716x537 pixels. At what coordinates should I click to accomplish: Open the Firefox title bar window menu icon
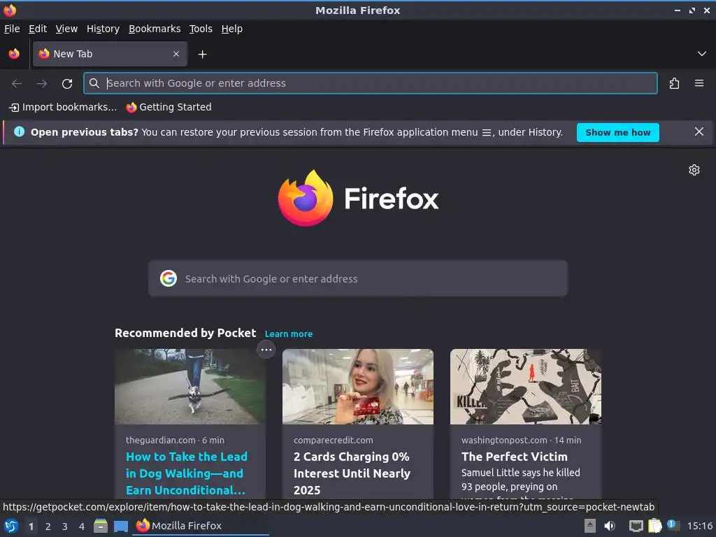pyautogui.click(x=10, y=10)
